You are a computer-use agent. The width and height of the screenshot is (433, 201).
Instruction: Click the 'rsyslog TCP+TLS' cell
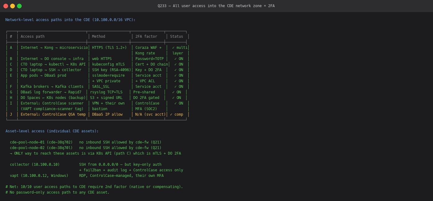coord(106,92)
